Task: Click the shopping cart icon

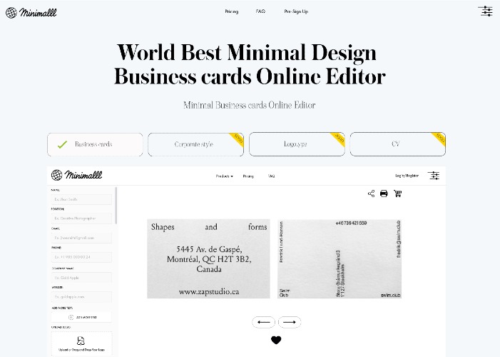Action: coord(397,193)
